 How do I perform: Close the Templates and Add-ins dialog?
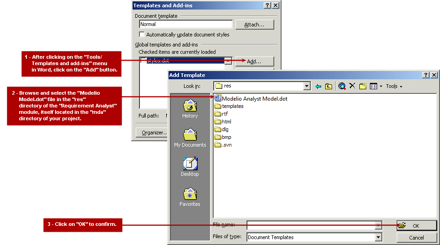[276, 5]
